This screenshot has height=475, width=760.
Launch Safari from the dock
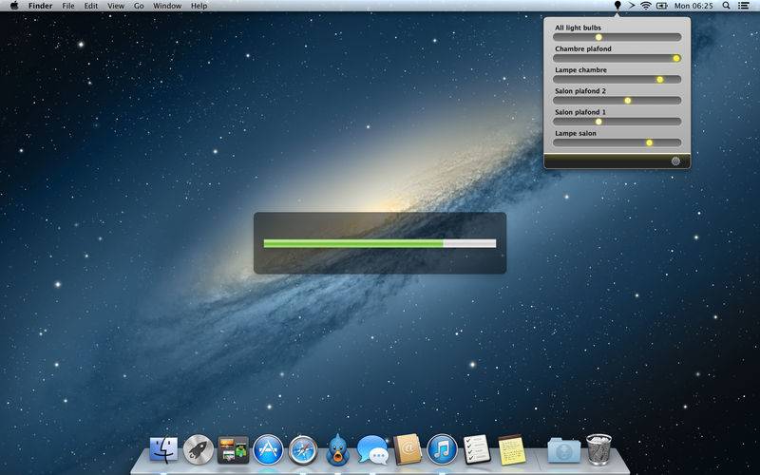[x=302, y=447]
